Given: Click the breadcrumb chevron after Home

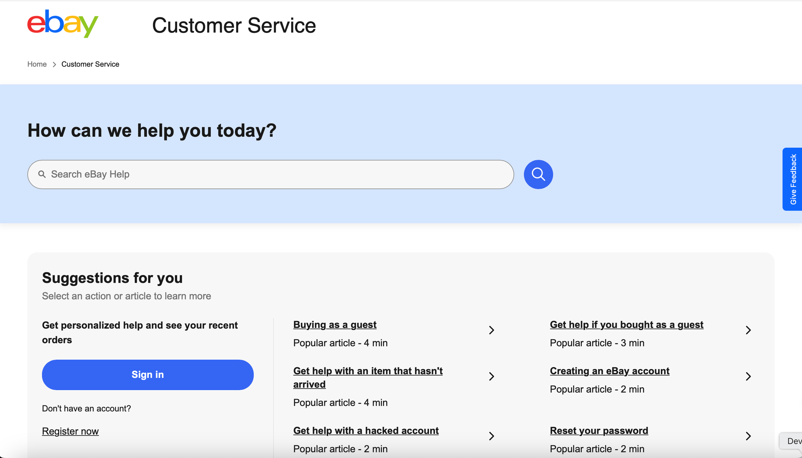Looking at the screenshot, I should coord(54,64).
